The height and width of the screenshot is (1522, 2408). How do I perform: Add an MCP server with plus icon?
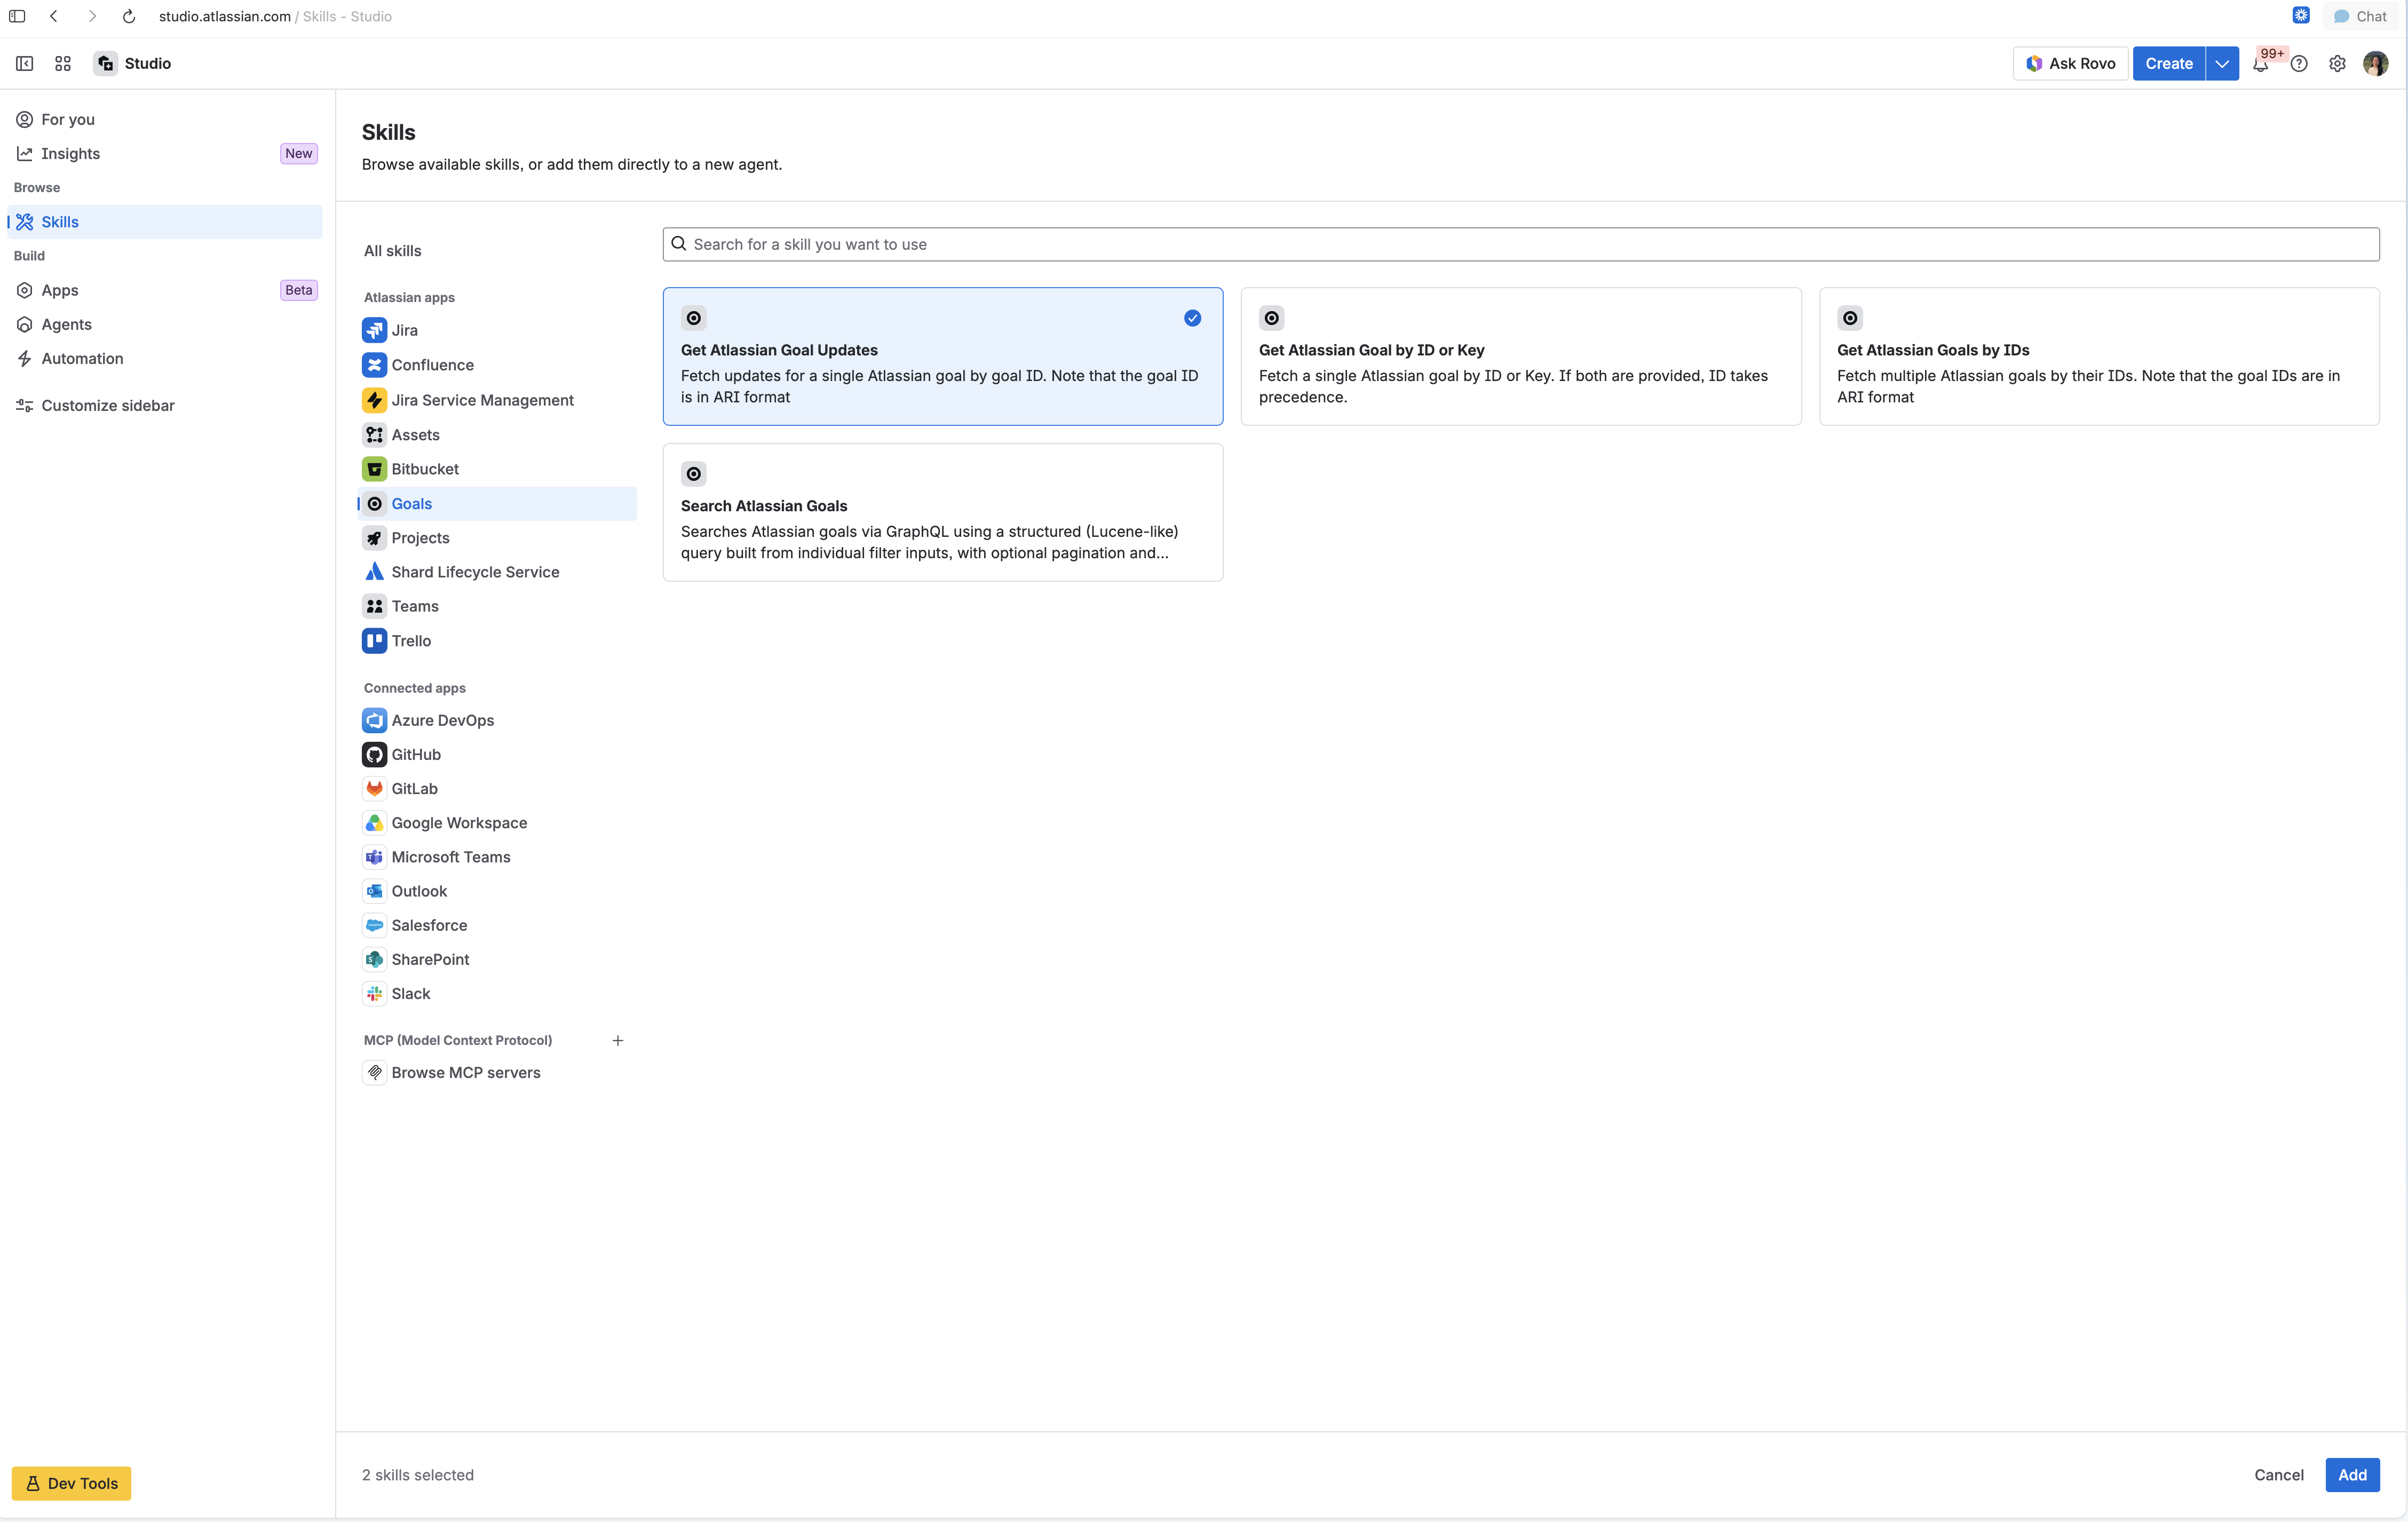pyautogui.click(x=618, y=1041)
